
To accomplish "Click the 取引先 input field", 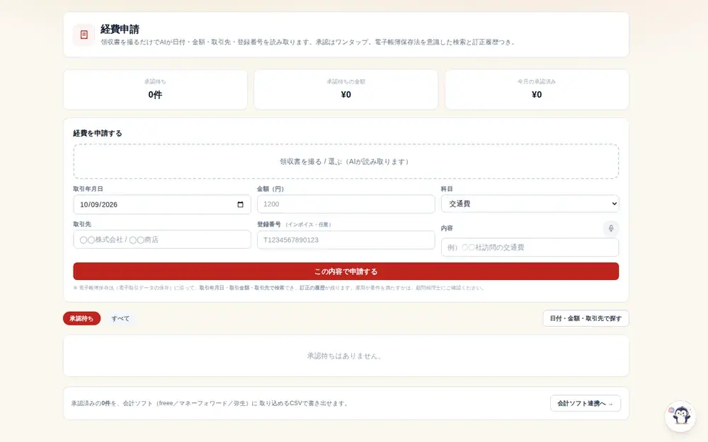I will coord(162,240).
